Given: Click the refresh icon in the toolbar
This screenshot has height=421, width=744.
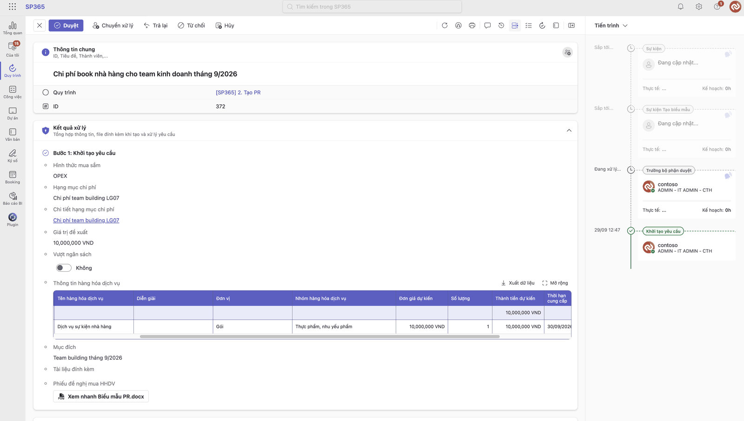Looking at the screenshot, I should tap(445, 26).
